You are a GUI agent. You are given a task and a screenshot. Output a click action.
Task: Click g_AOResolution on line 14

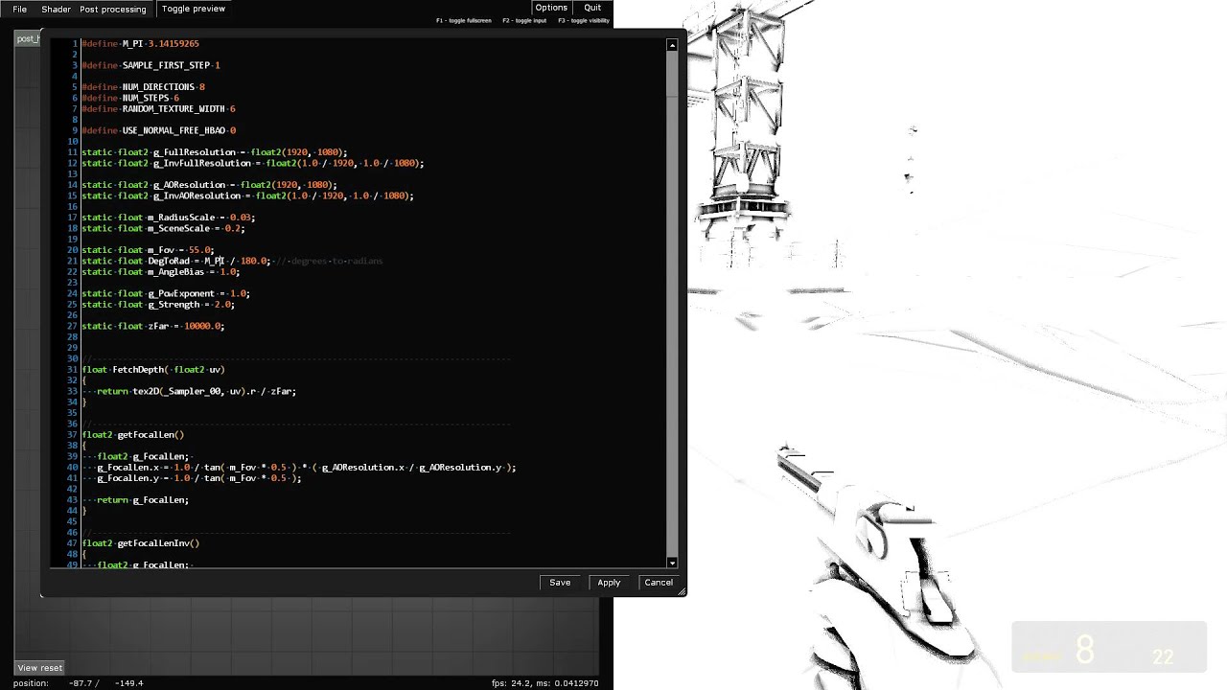189,185
